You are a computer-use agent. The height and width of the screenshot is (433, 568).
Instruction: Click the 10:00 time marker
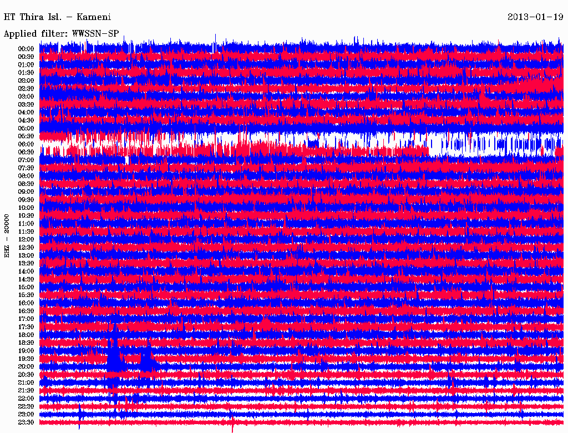click(26, 208)
